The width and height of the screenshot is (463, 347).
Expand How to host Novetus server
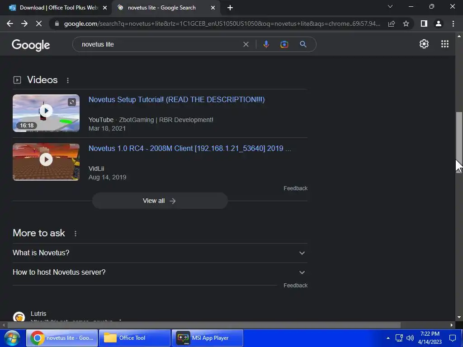pos(160,272)
